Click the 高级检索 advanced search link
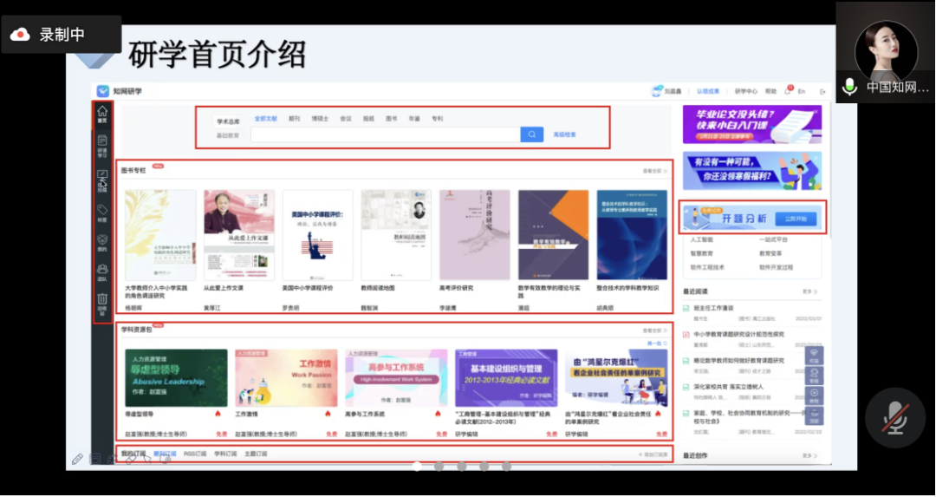This screenshot has width=936, height=497. tap(564, 134)
